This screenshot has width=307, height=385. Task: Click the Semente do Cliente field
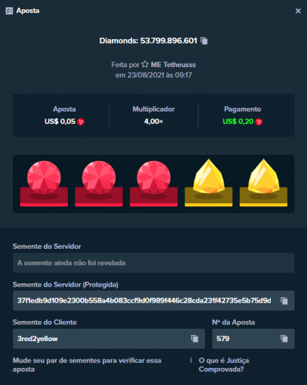[99, 339]
